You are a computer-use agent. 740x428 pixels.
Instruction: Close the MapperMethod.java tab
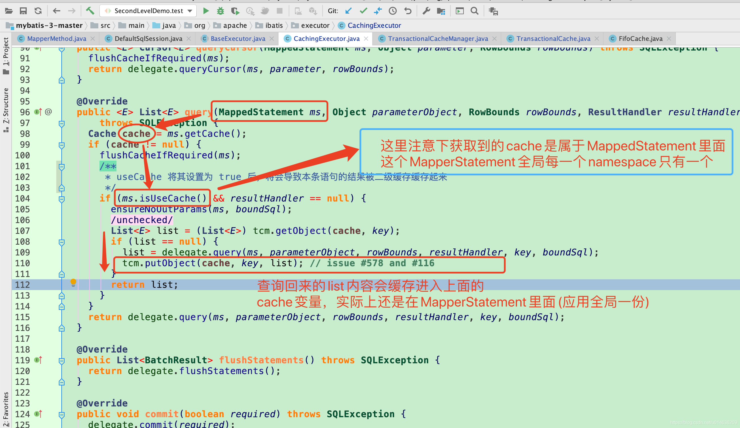coord(93,39)
